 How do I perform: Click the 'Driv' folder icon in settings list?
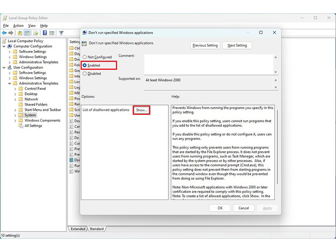tap(71, 59)
